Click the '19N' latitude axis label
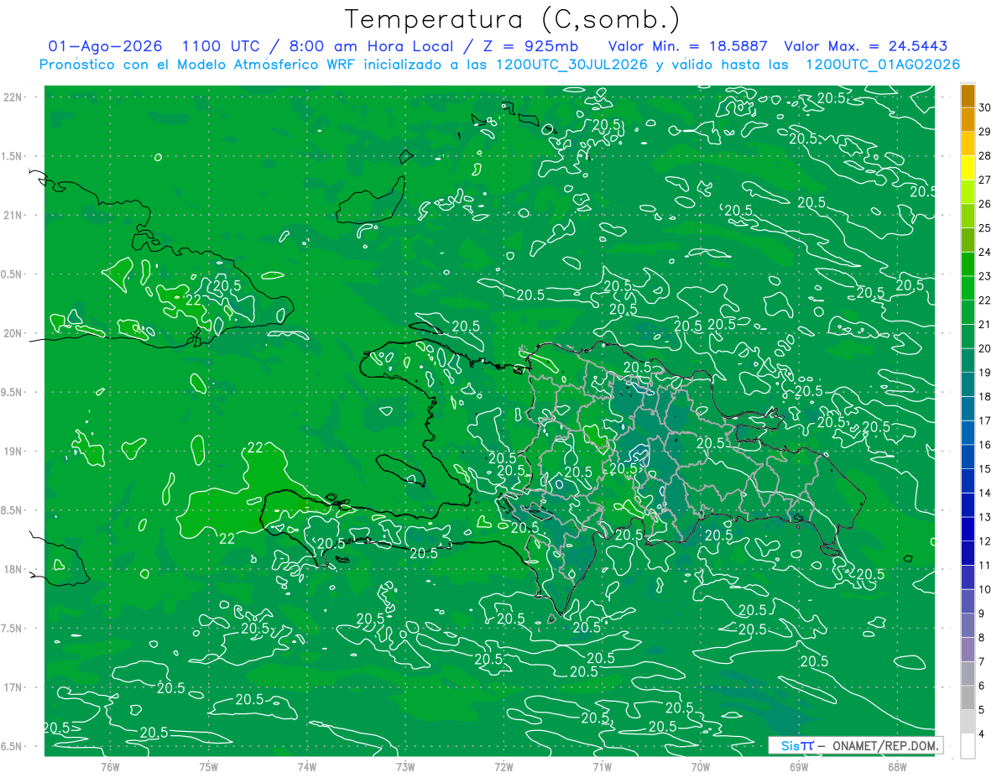The width and height of the screenshot is (1007, 778). tap(12, 452)
